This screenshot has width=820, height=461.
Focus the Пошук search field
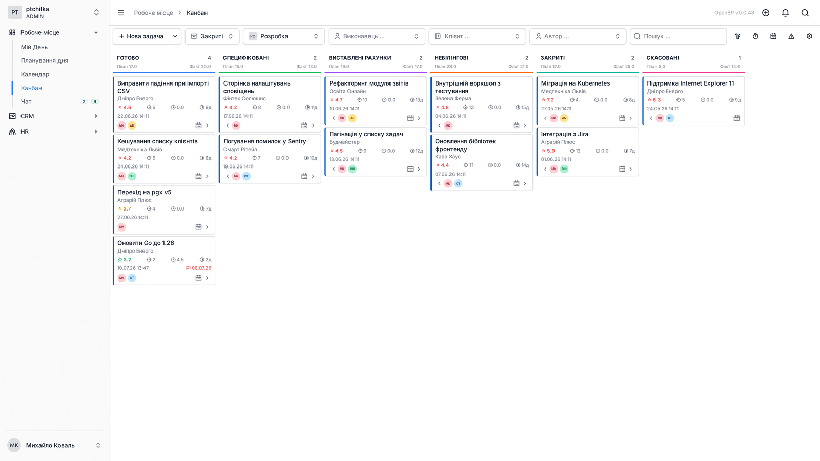tap(678, 36)
